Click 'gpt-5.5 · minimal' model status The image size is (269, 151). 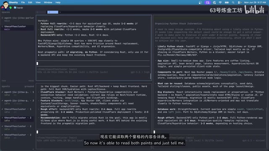pyautogui.click(x=254, y=141)
